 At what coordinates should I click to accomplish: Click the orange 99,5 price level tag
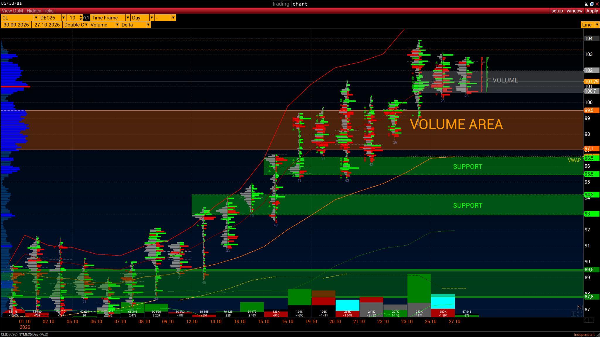point(591,110)
